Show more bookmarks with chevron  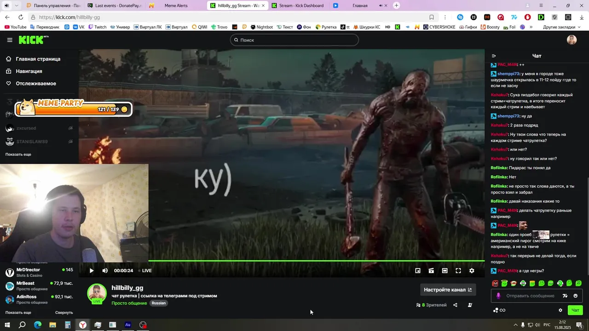point(531,27)
